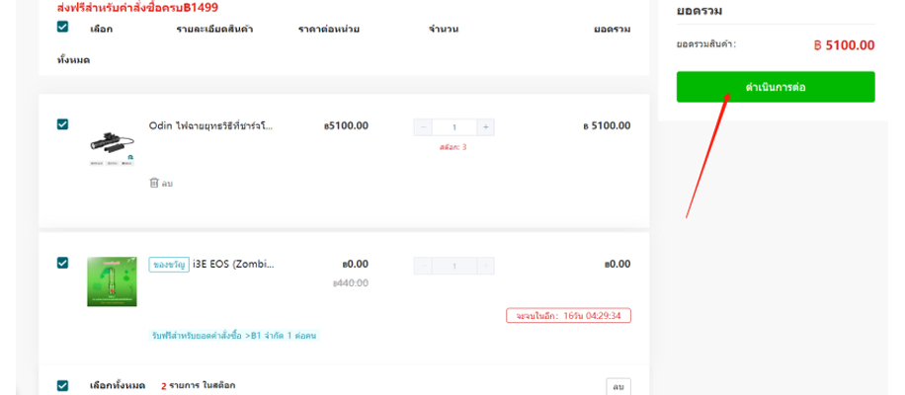This screenshot has width=905, height=395.
Task: Click minus icon to decrease Odin quantity
Action: (423, 127)
